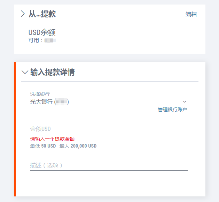Focus the 金额USD amount input field
Viewport: 219px width, 202px height.
tap(109, 129)
